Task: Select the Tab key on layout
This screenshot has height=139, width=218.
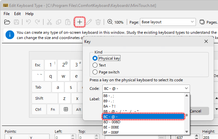Action: 41,87
